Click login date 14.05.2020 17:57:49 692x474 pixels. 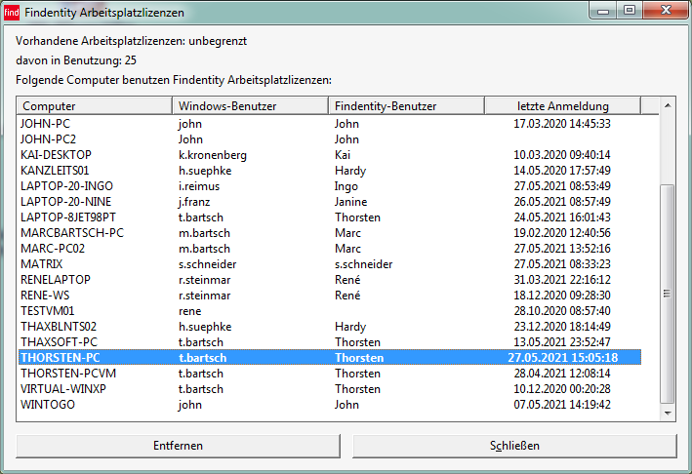[x=562, y=171]
